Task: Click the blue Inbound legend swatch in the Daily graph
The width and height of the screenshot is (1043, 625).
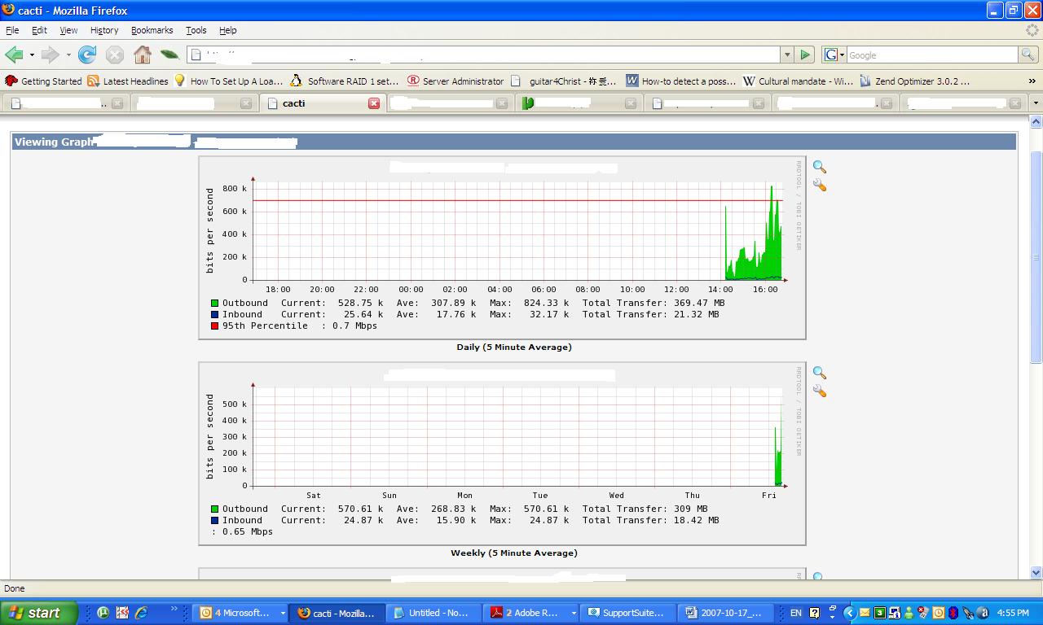Action: (215, 315)
